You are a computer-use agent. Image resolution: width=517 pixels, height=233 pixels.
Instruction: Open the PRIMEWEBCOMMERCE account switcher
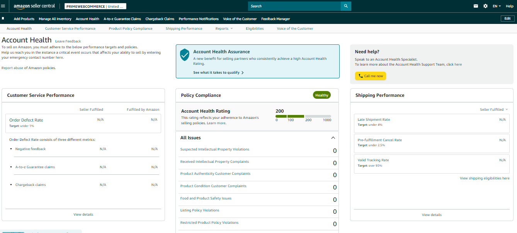pos(95,6)
